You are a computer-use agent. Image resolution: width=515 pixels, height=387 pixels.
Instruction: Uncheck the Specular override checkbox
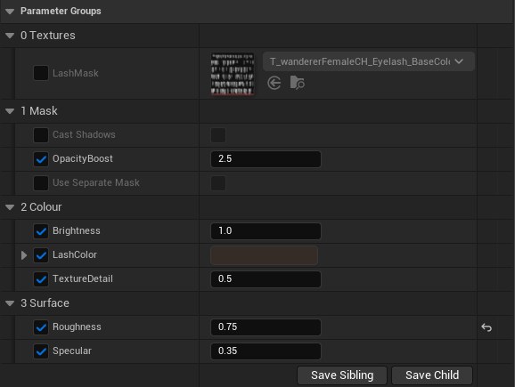41,351
